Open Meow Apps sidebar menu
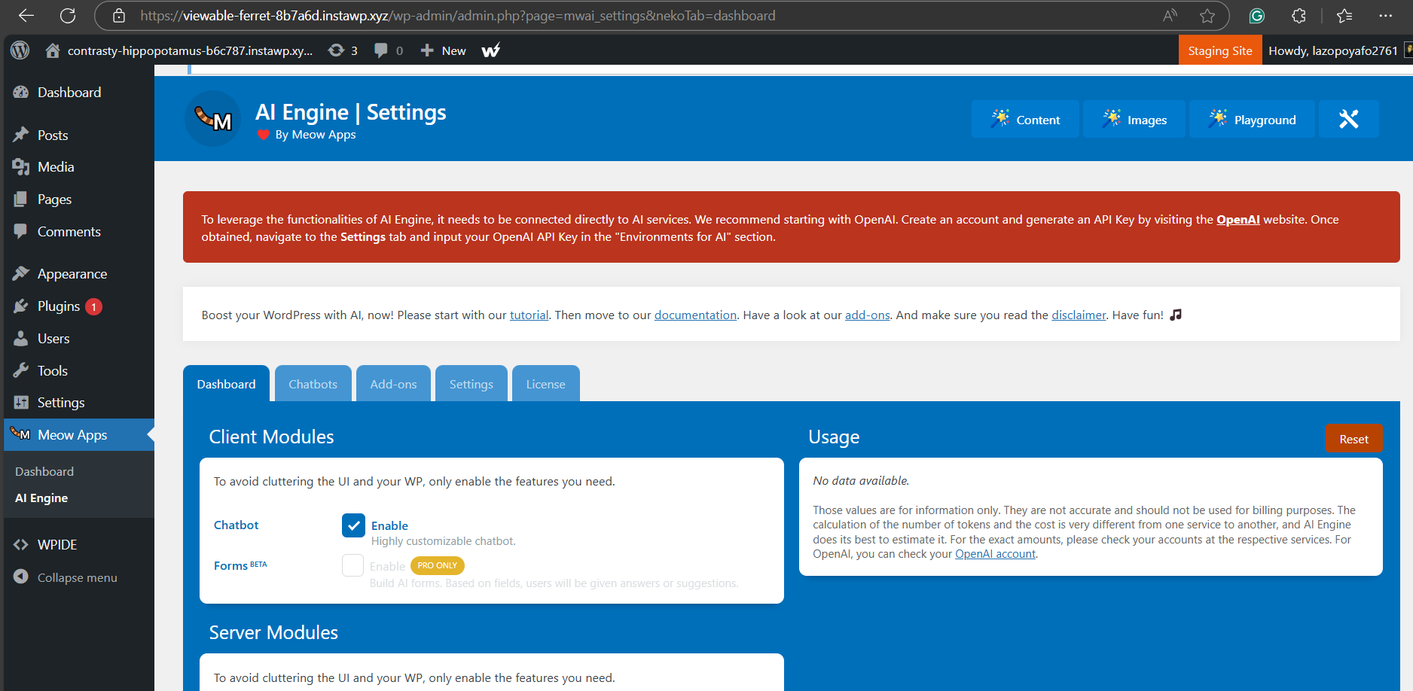Image resolution: width=1413 pixels, height=691 pixels. pos(79,435)
